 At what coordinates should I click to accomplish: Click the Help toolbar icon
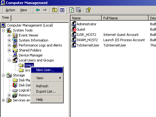pyautogui.click(x=88, y=10)
